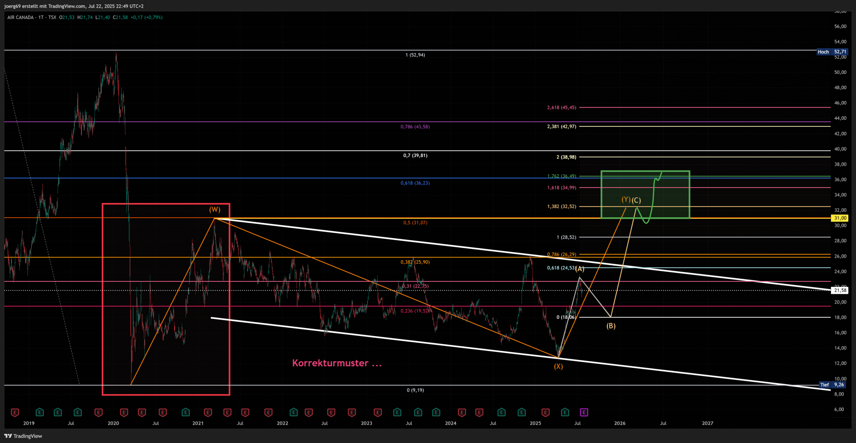Click the red earnings marker right of the 2025 label
This screenshot has height=443, width=856.
pyautogui.click(x=545, y=413)
